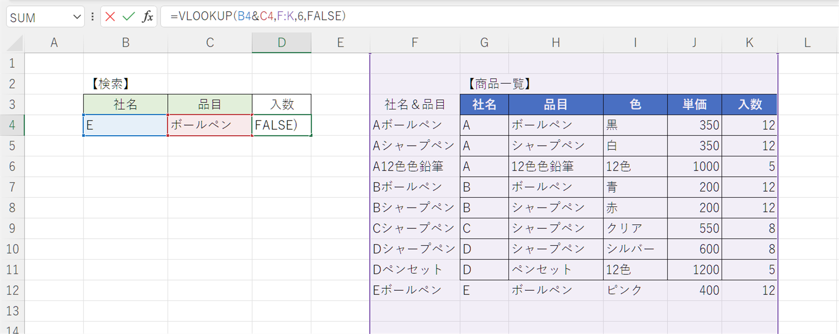
Task: Click the blue 品目 header cell
Action: pos(556,104)
